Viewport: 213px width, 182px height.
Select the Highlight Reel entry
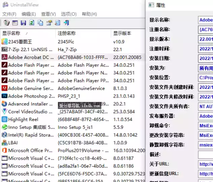(23, 119)
